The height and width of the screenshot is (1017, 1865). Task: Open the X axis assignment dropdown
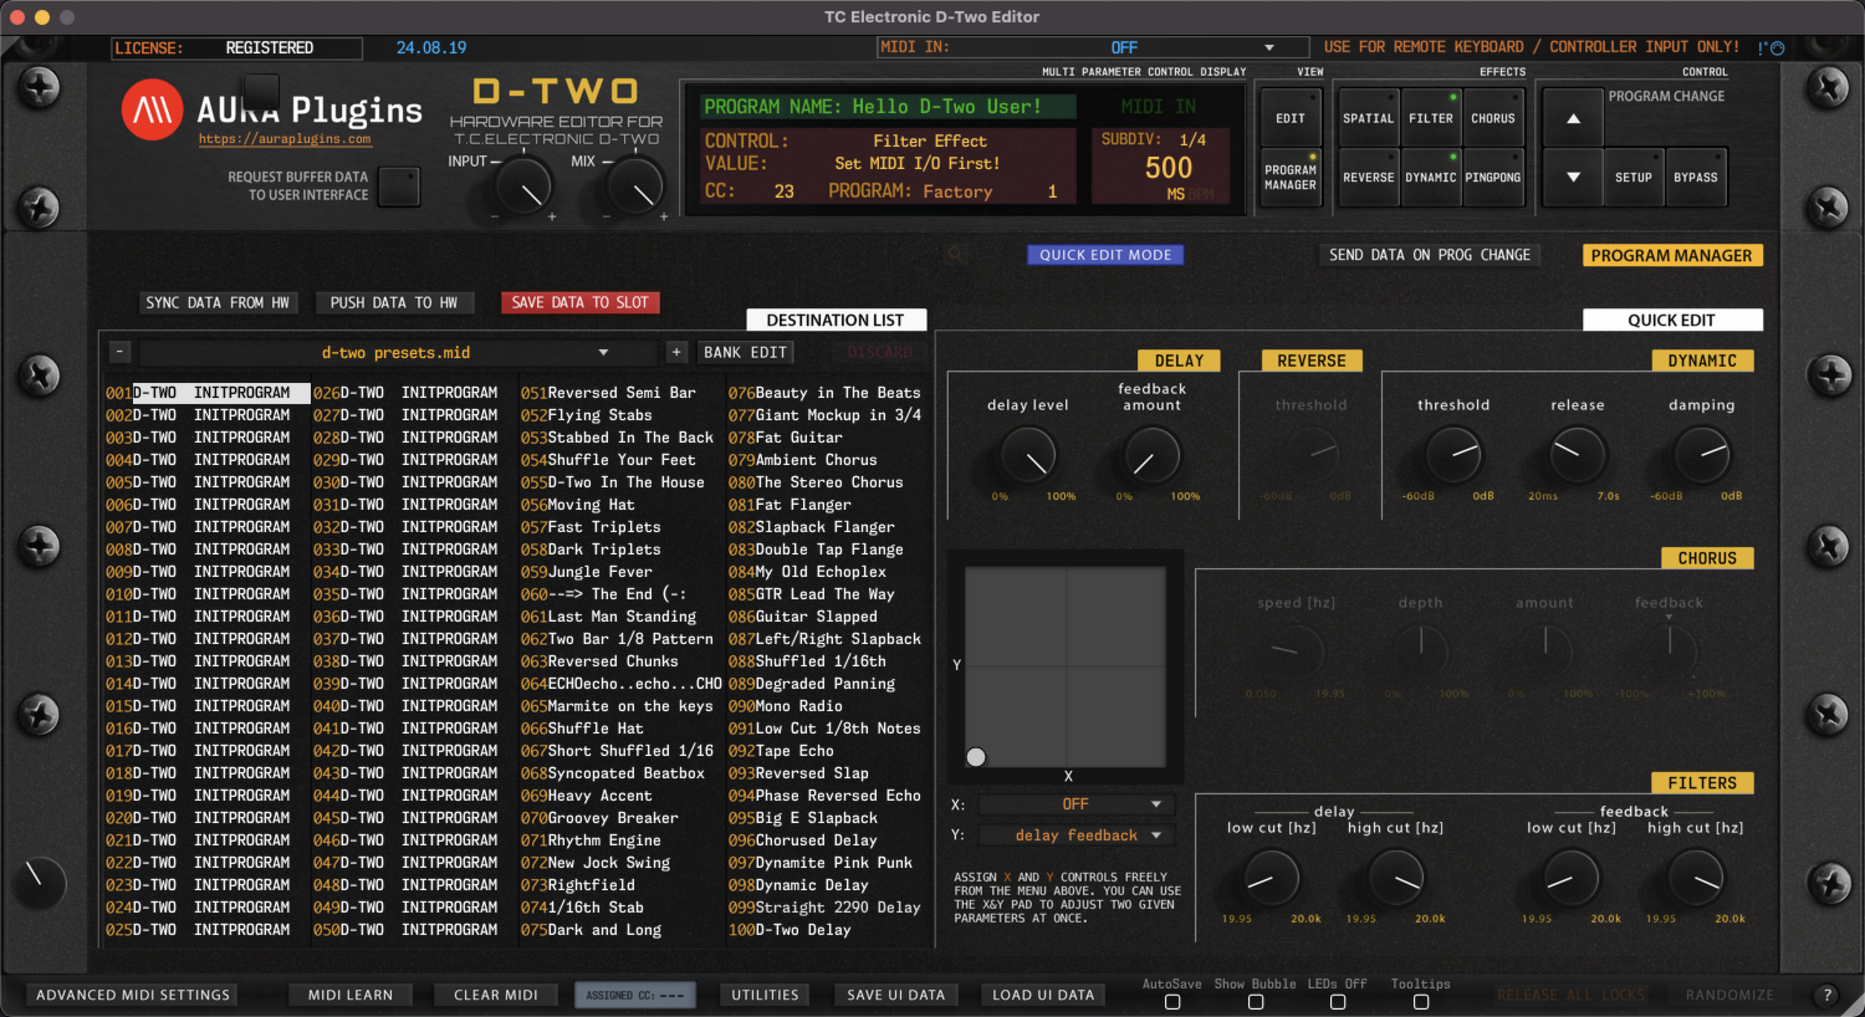pos(1076,804)
